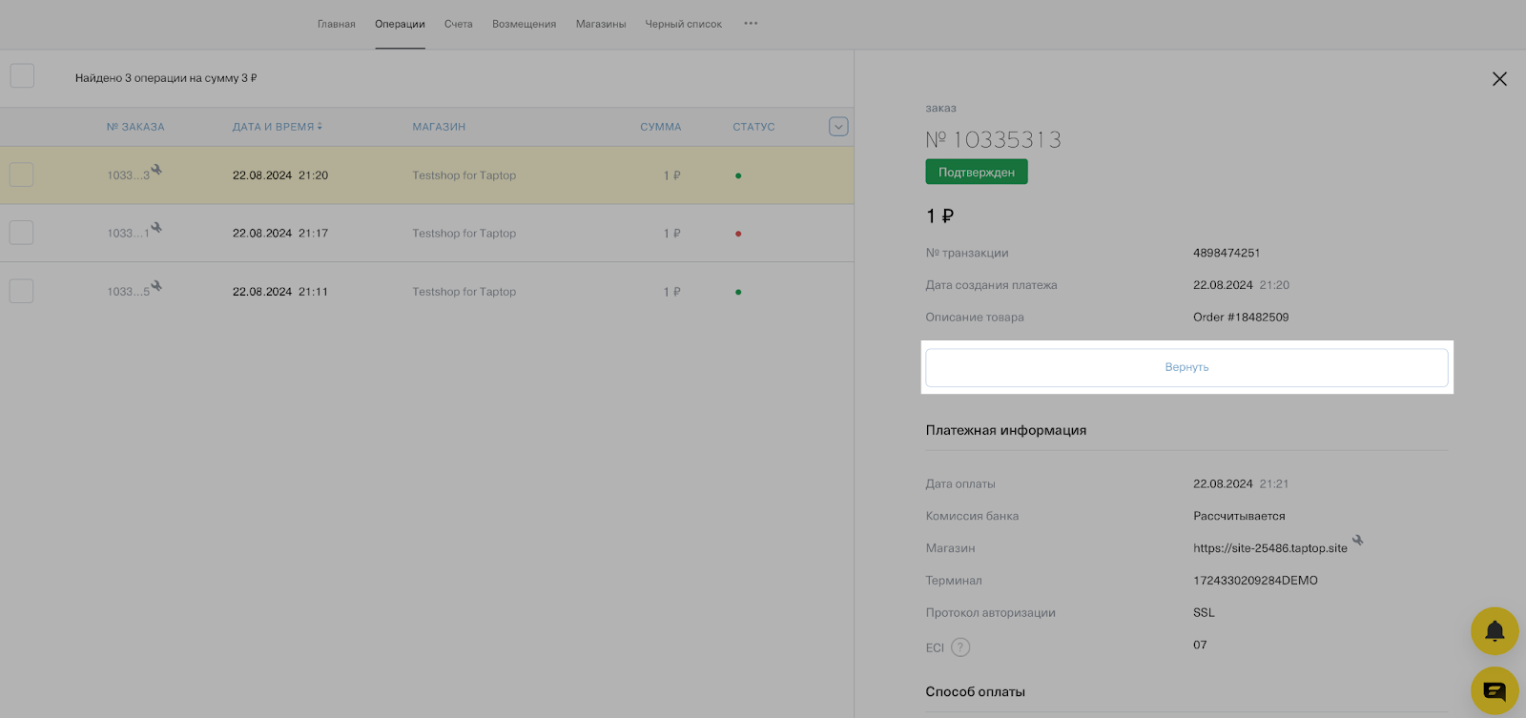This screenshot has height=718, width=1526.
Task: Open the Операции tab
Action: (400, 24)
